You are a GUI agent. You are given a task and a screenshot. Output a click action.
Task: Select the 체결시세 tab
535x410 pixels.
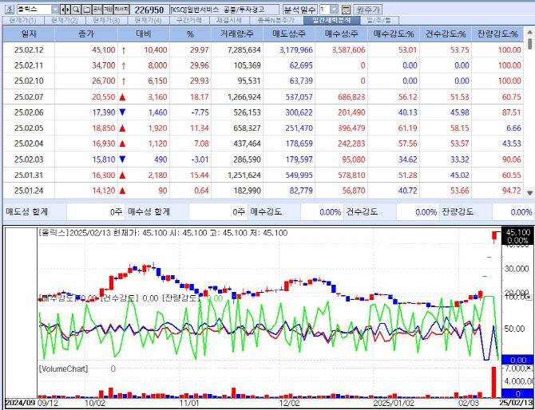tap(232, 20)
